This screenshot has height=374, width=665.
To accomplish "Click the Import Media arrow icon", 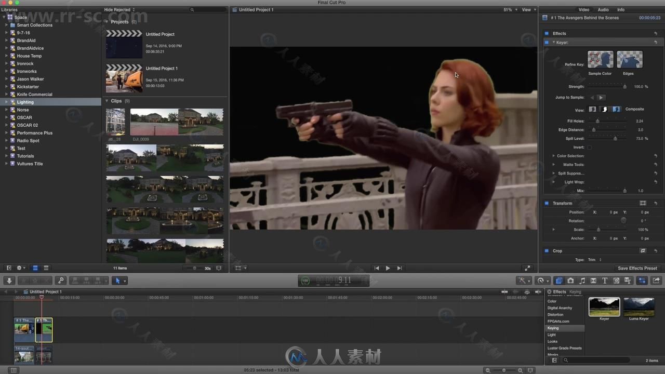I will [9, 280].
